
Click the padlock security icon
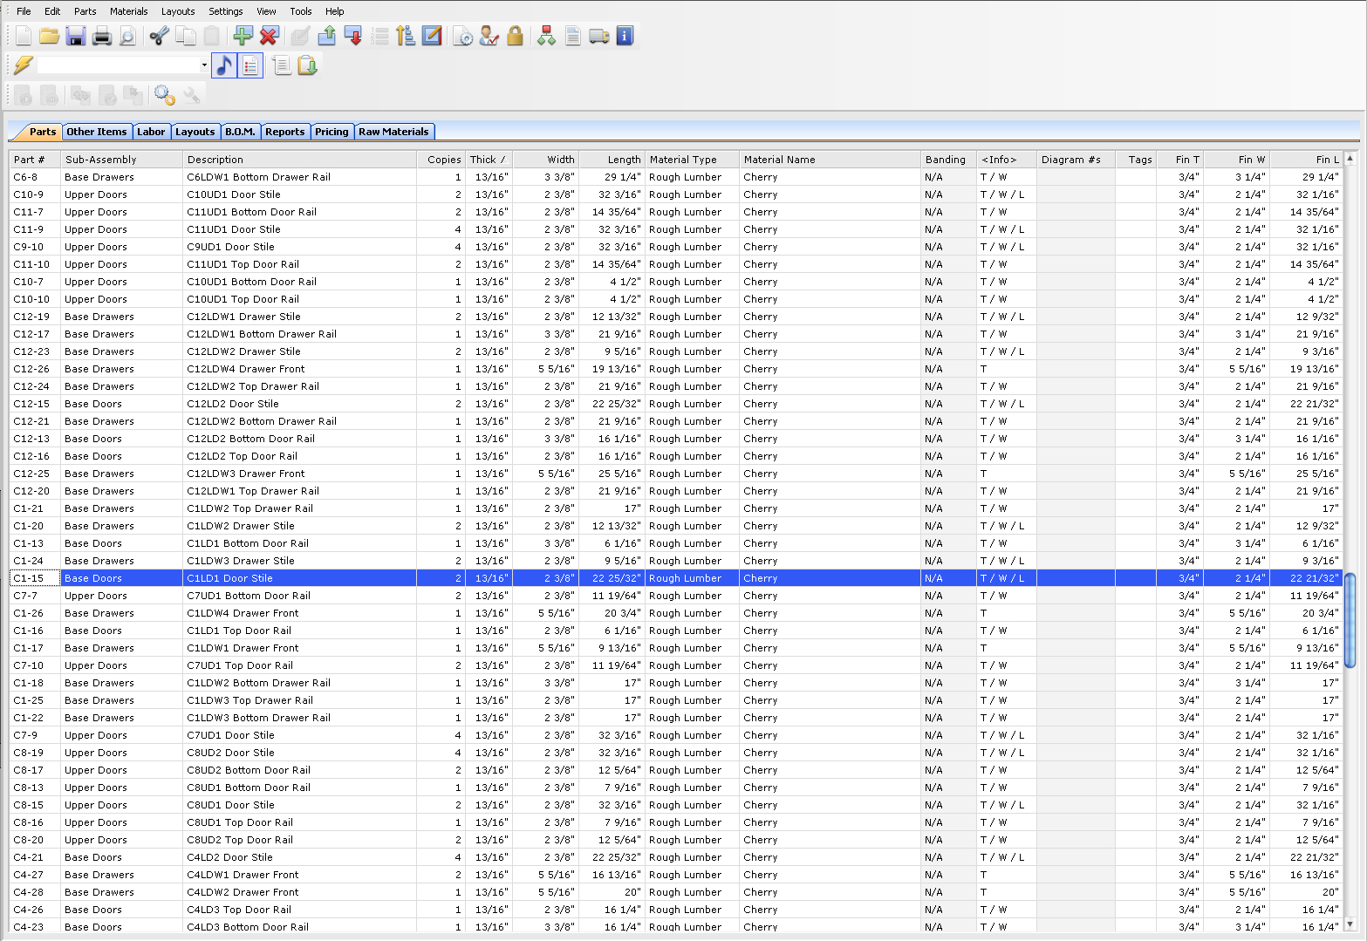tap(515, 36)
